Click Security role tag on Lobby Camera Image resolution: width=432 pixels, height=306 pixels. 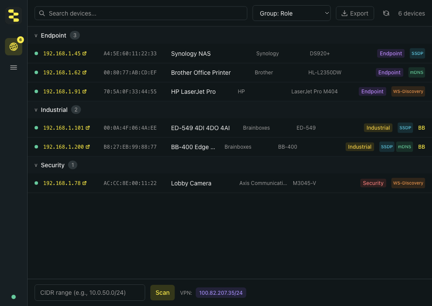pyautogui.click(x=373, y=183)
